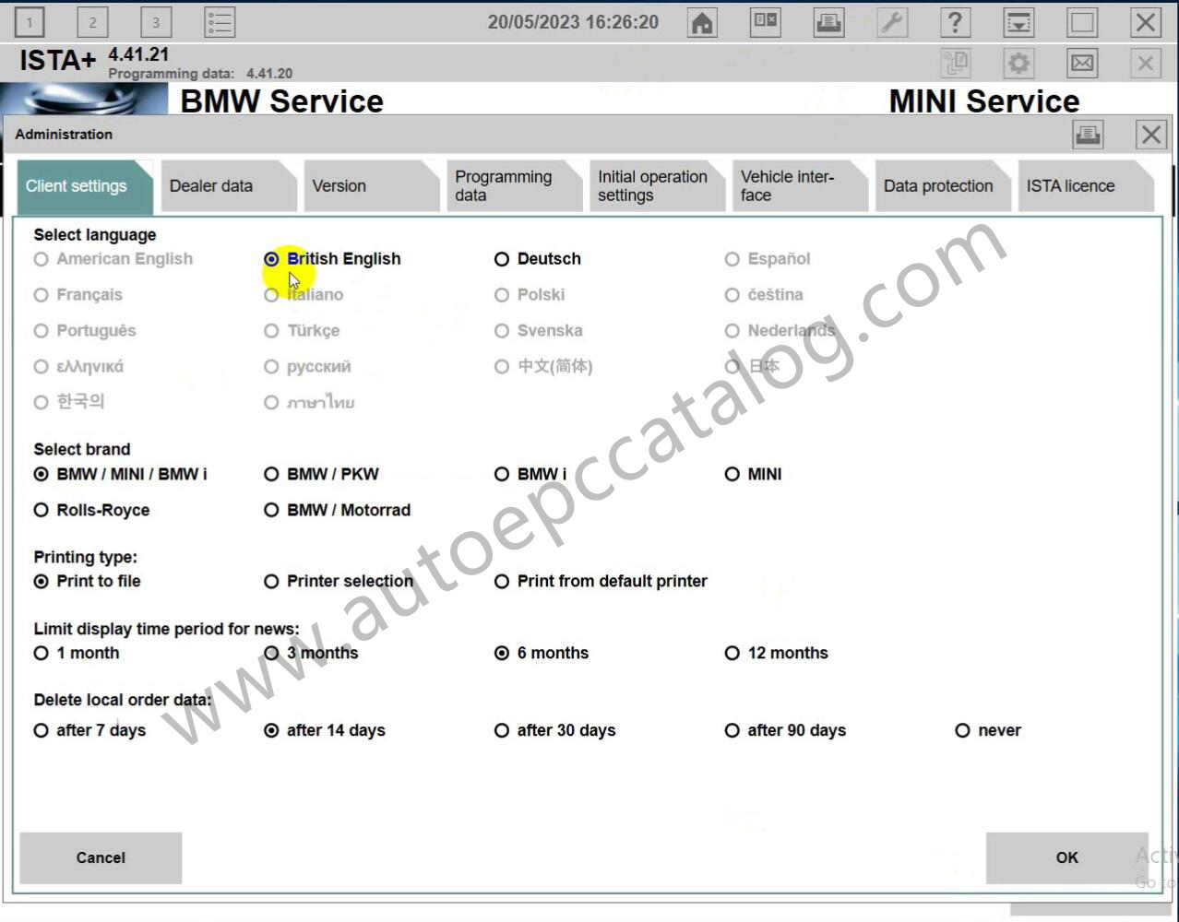The image size is (1179, 922).
Task: Click the minimize-to-tray arrow icon
Action: tap(1018, 22)
